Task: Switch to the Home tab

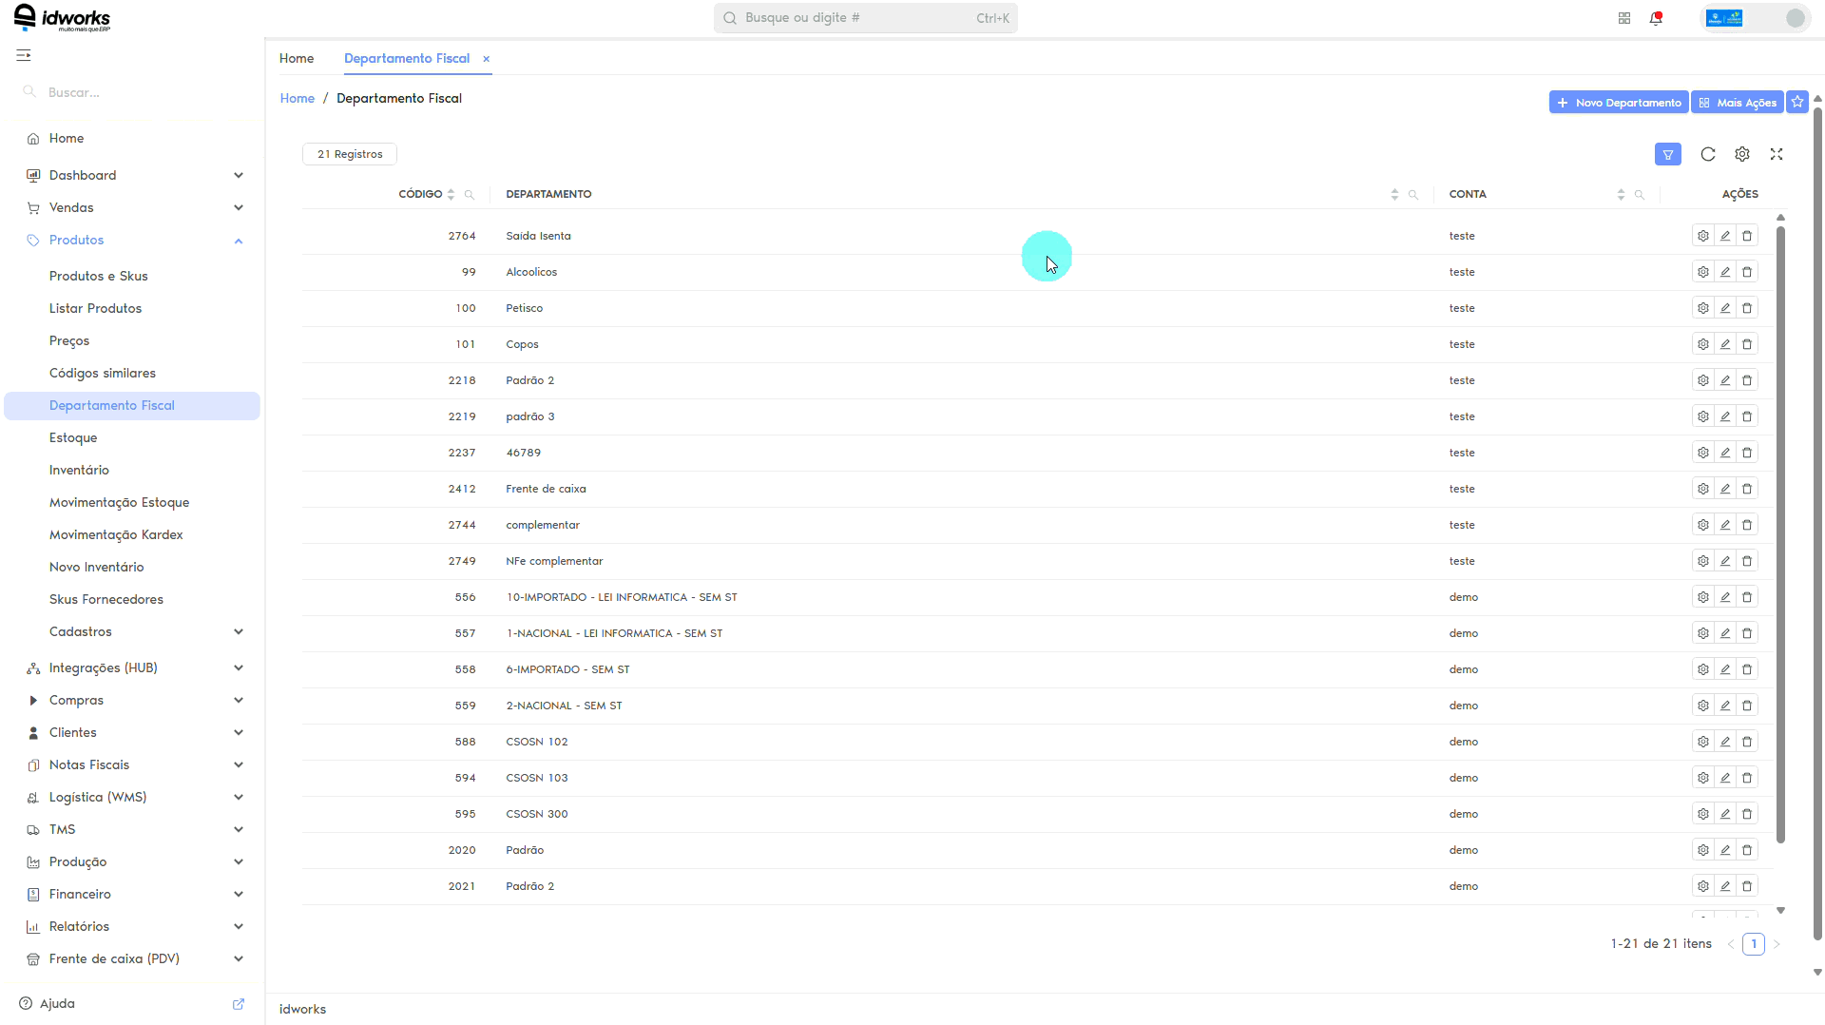Action: (297, 58)
